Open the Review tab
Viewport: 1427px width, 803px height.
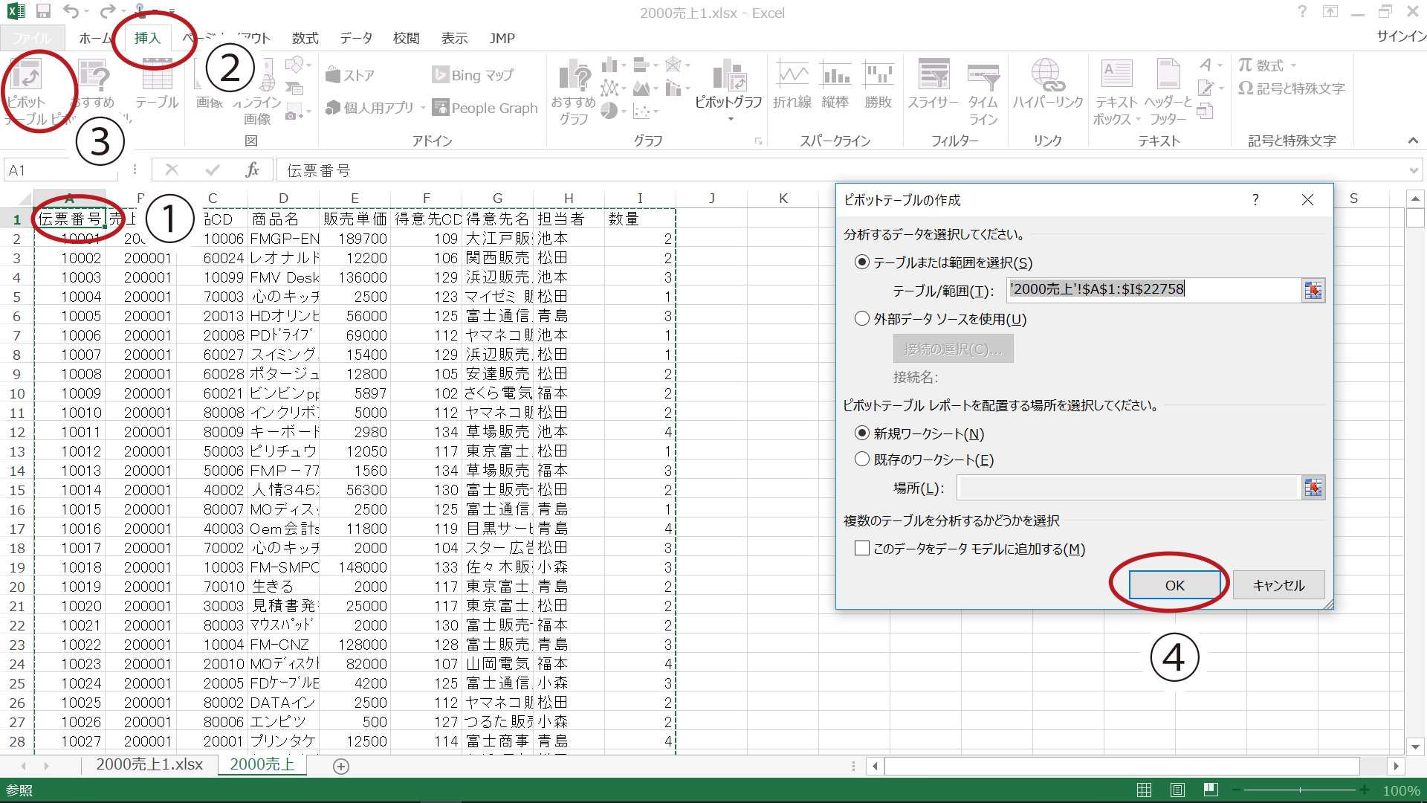pos(406,38)
